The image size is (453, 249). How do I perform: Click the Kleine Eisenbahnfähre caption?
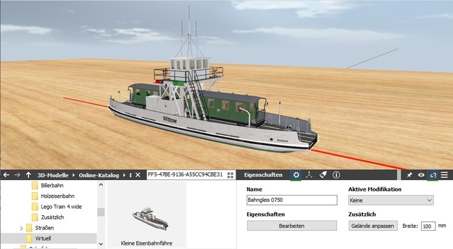tap(147, 243)
